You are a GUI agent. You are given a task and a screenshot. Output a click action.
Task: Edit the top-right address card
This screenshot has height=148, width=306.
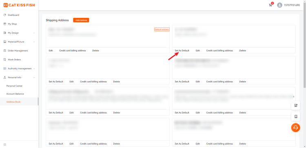point(198,51)
